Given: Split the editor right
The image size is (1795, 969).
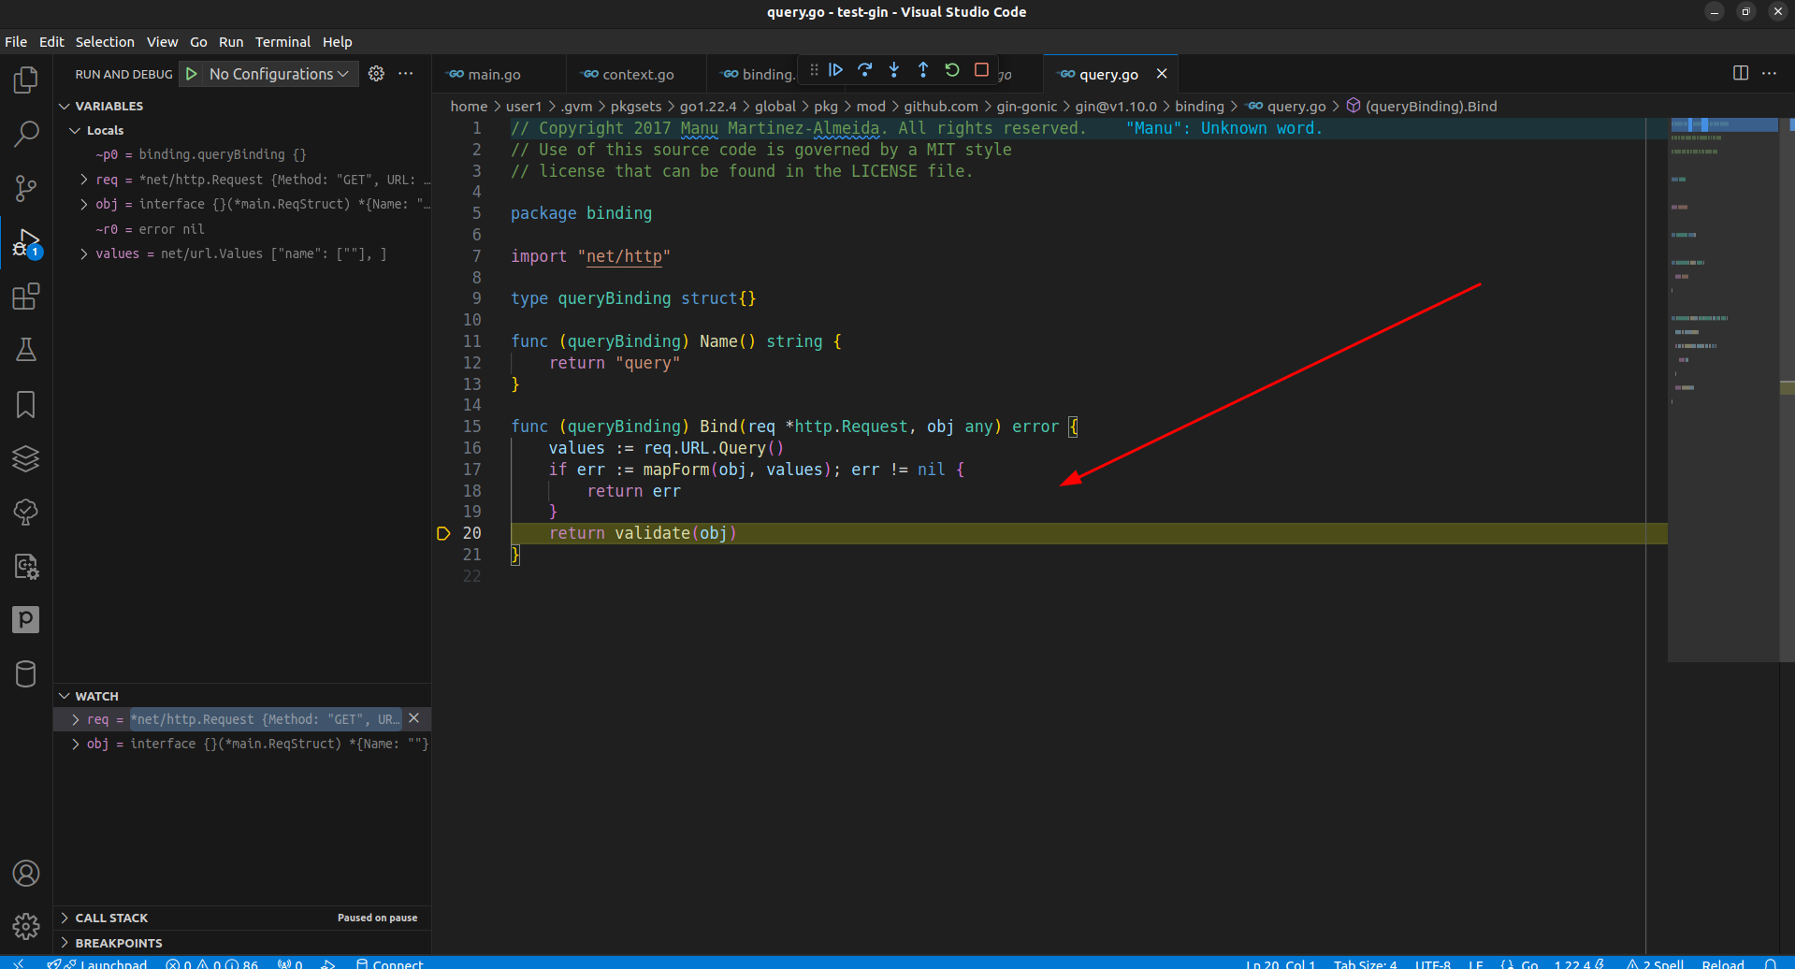Looking at the screenshot, I should 1741,73.
